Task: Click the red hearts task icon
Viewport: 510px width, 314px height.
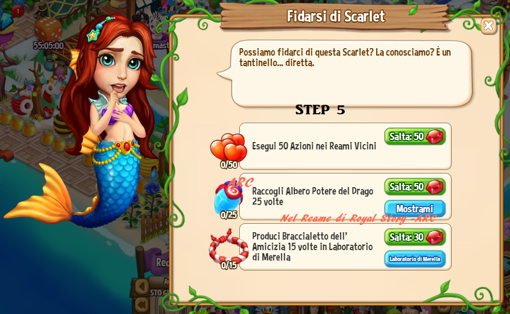Action: [229, 147]
